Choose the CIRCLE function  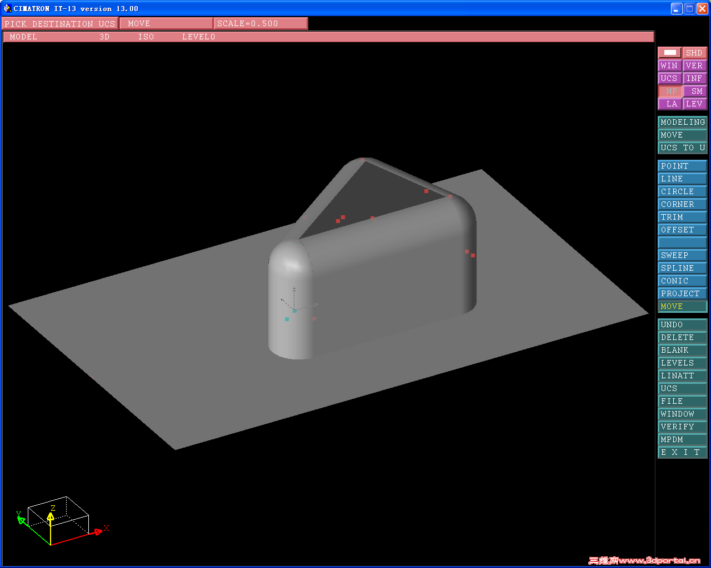click(683, 191)
